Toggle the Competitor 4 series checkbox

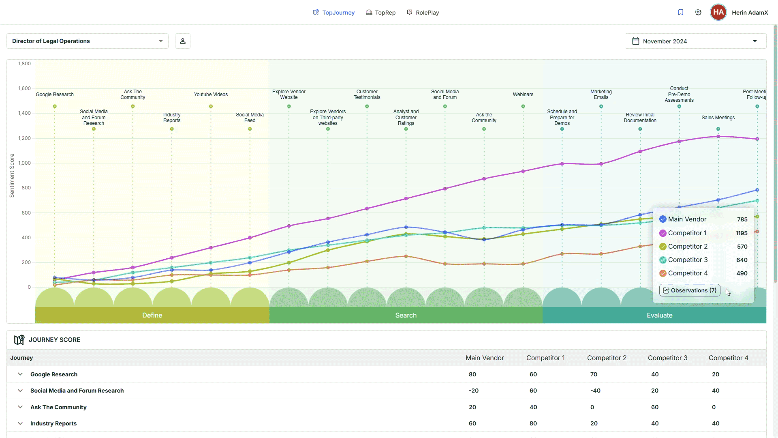pos(663,273)
